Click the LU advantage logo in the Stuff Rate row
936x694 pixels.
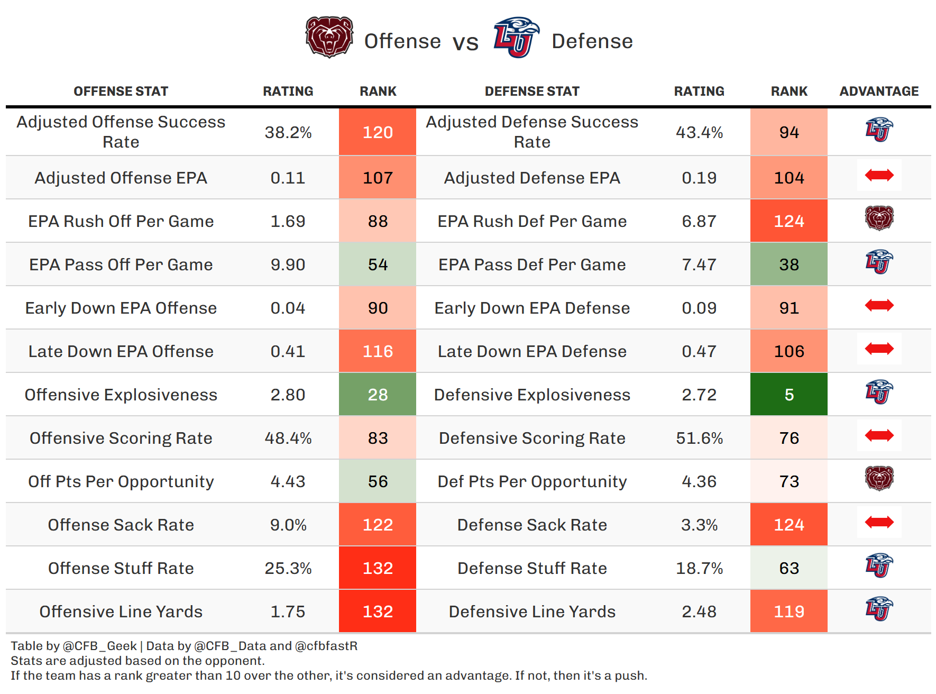879,566
